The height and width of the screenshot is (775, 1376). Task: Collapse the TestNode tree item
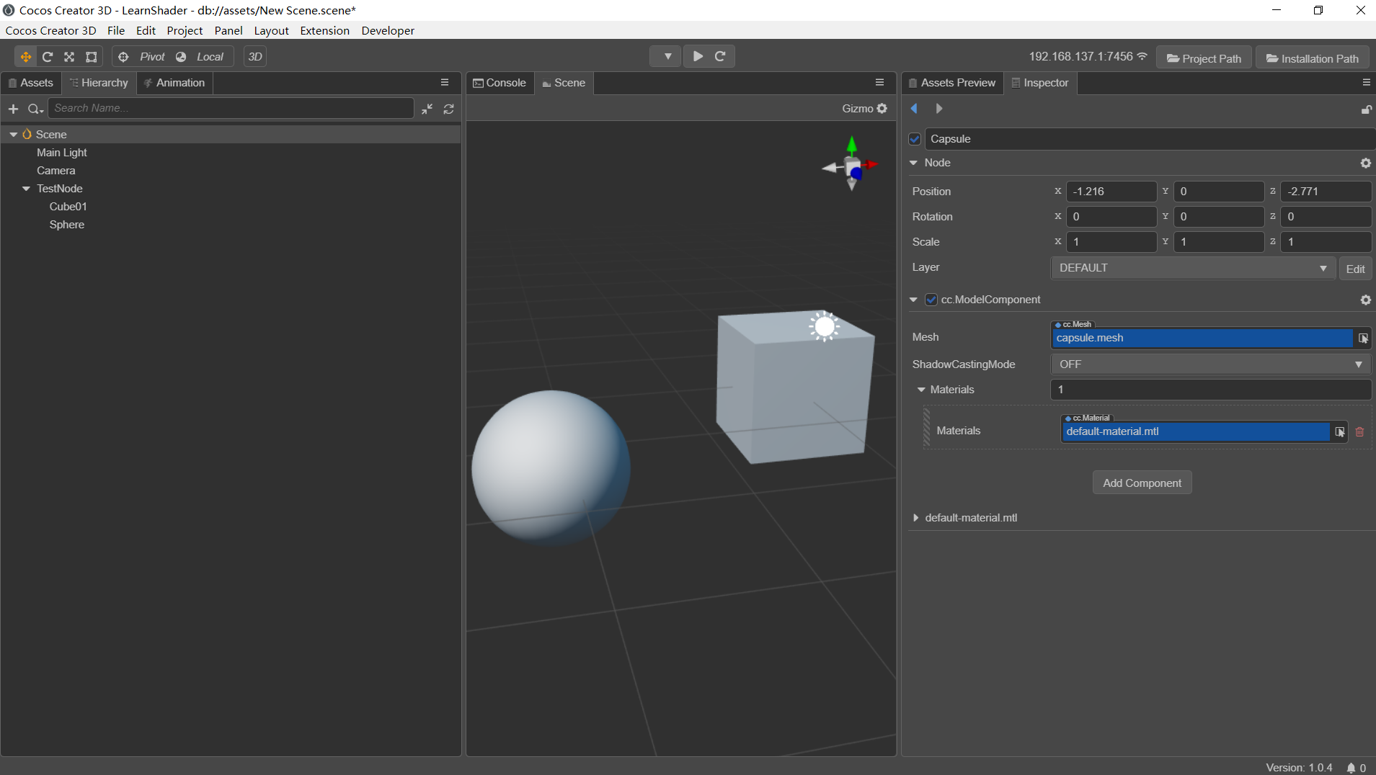click(26, 189)
